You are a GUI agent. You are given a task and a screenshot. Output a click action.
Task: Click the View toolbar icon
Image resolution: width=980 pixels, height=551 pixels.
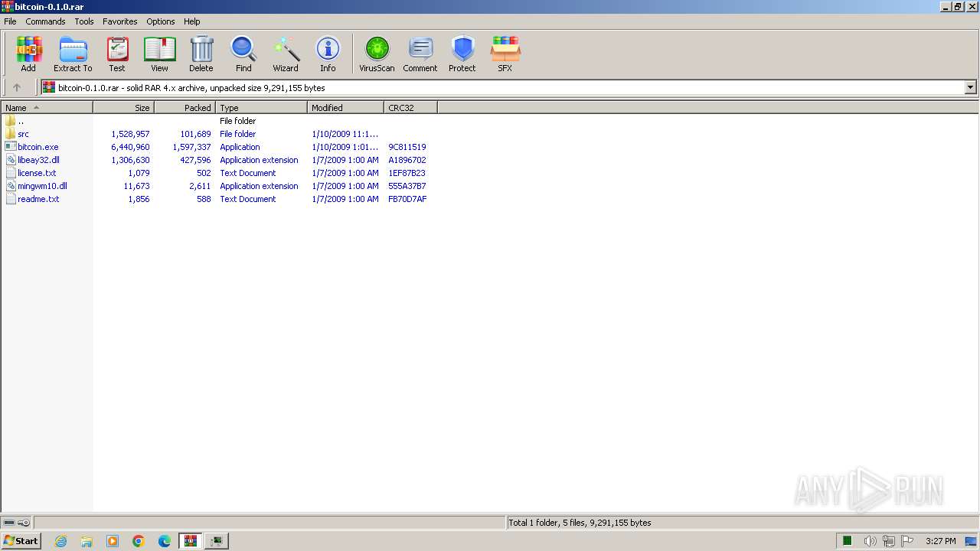point(159,50)
